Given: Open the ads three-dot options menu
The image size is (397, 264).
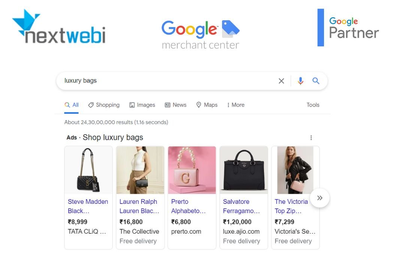Looking at the screenshot, I should tap(311, 138).
